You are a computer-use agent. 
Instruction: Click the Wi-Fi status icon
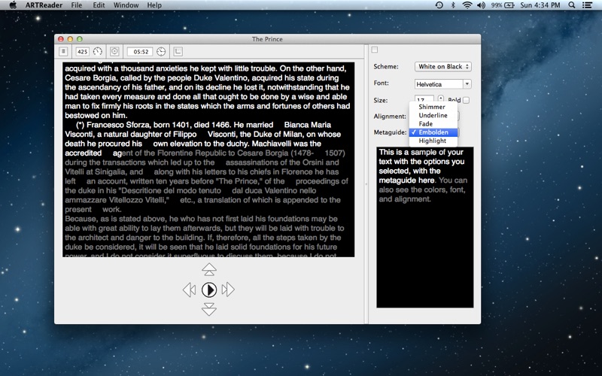click(x=467, y=5)
